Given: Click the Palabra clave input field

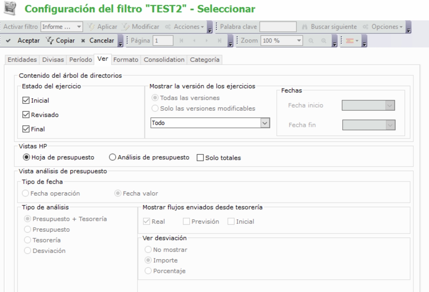Looking at the screenshot, I should coord(278,27).
